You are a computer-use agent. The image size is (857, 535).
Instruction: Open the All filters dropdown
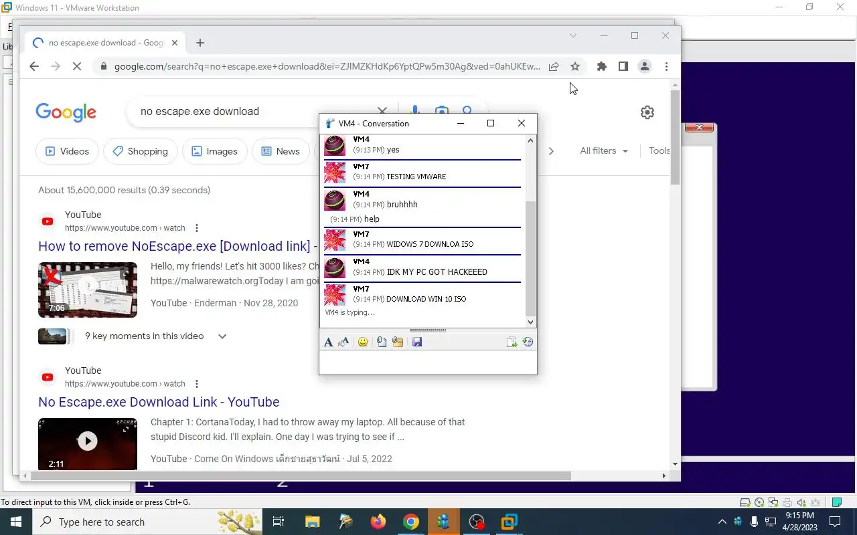604,151
